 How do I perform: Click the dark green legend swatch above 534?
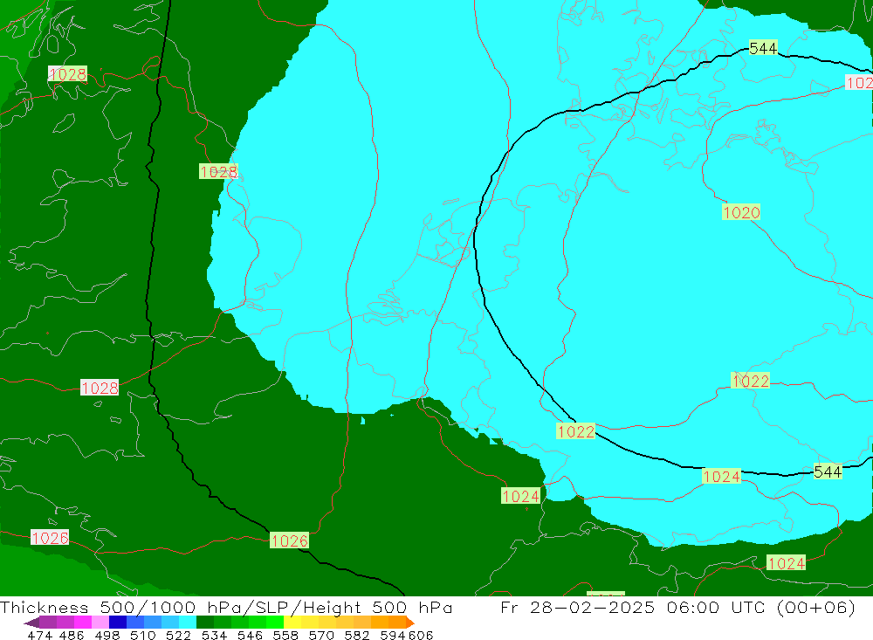[205, 623]
